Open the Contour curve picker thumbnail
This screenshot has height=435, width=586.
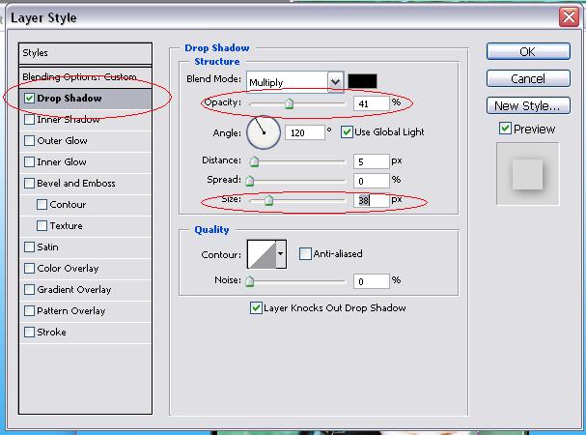(x=262, y=254)
